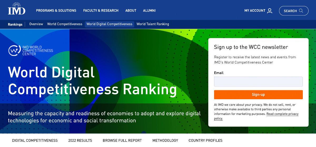Open Faculty & Research menu

(101, 11)
